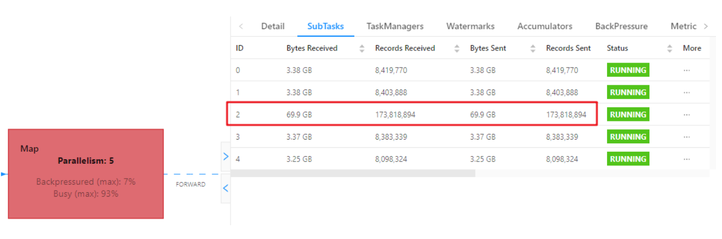Switch to the Detail tab
The height and width of the screenshot is (239, 722).
tap(272, 26)
